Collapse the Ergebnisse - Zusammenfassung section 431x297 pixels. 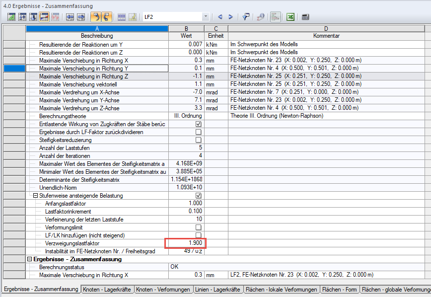click(x=29, y=259)
